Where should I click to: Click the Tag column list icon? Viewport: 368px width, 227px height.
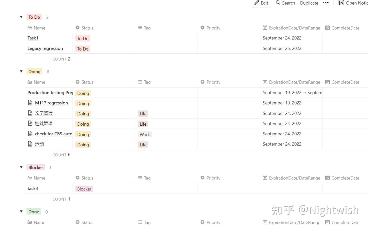point(140,28)
